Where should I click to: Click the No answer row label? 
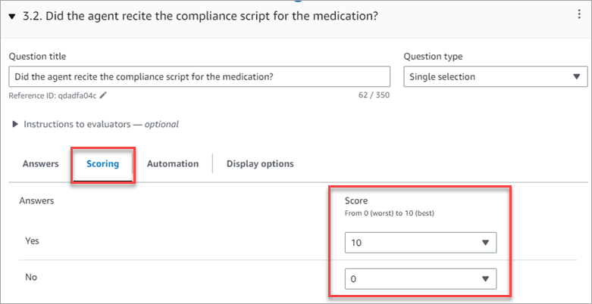[30, 278]
